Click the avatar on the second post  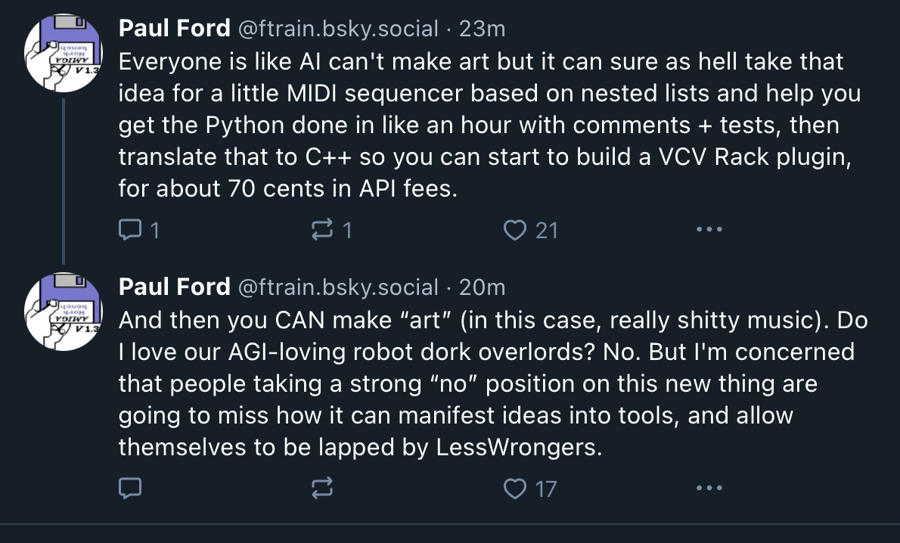click(62, 311)
